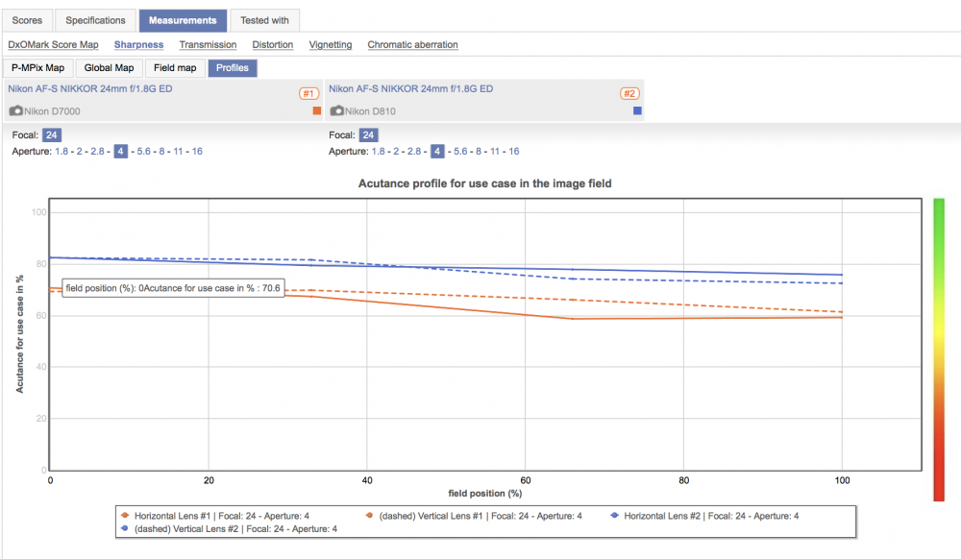Set lens #2 aperture to 8

(479, 151)
